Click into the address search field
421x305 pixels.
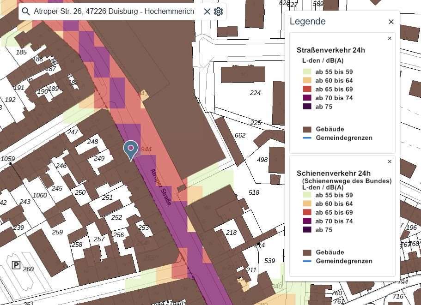coord(114,11)
